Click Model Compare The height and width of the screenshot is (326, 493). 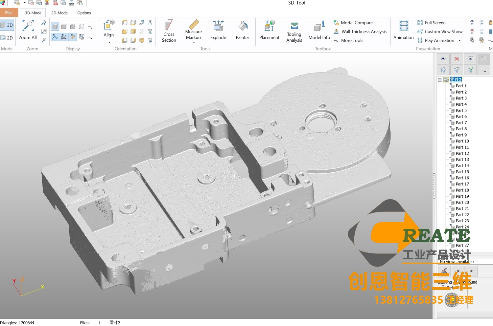(x=357, y=23)
